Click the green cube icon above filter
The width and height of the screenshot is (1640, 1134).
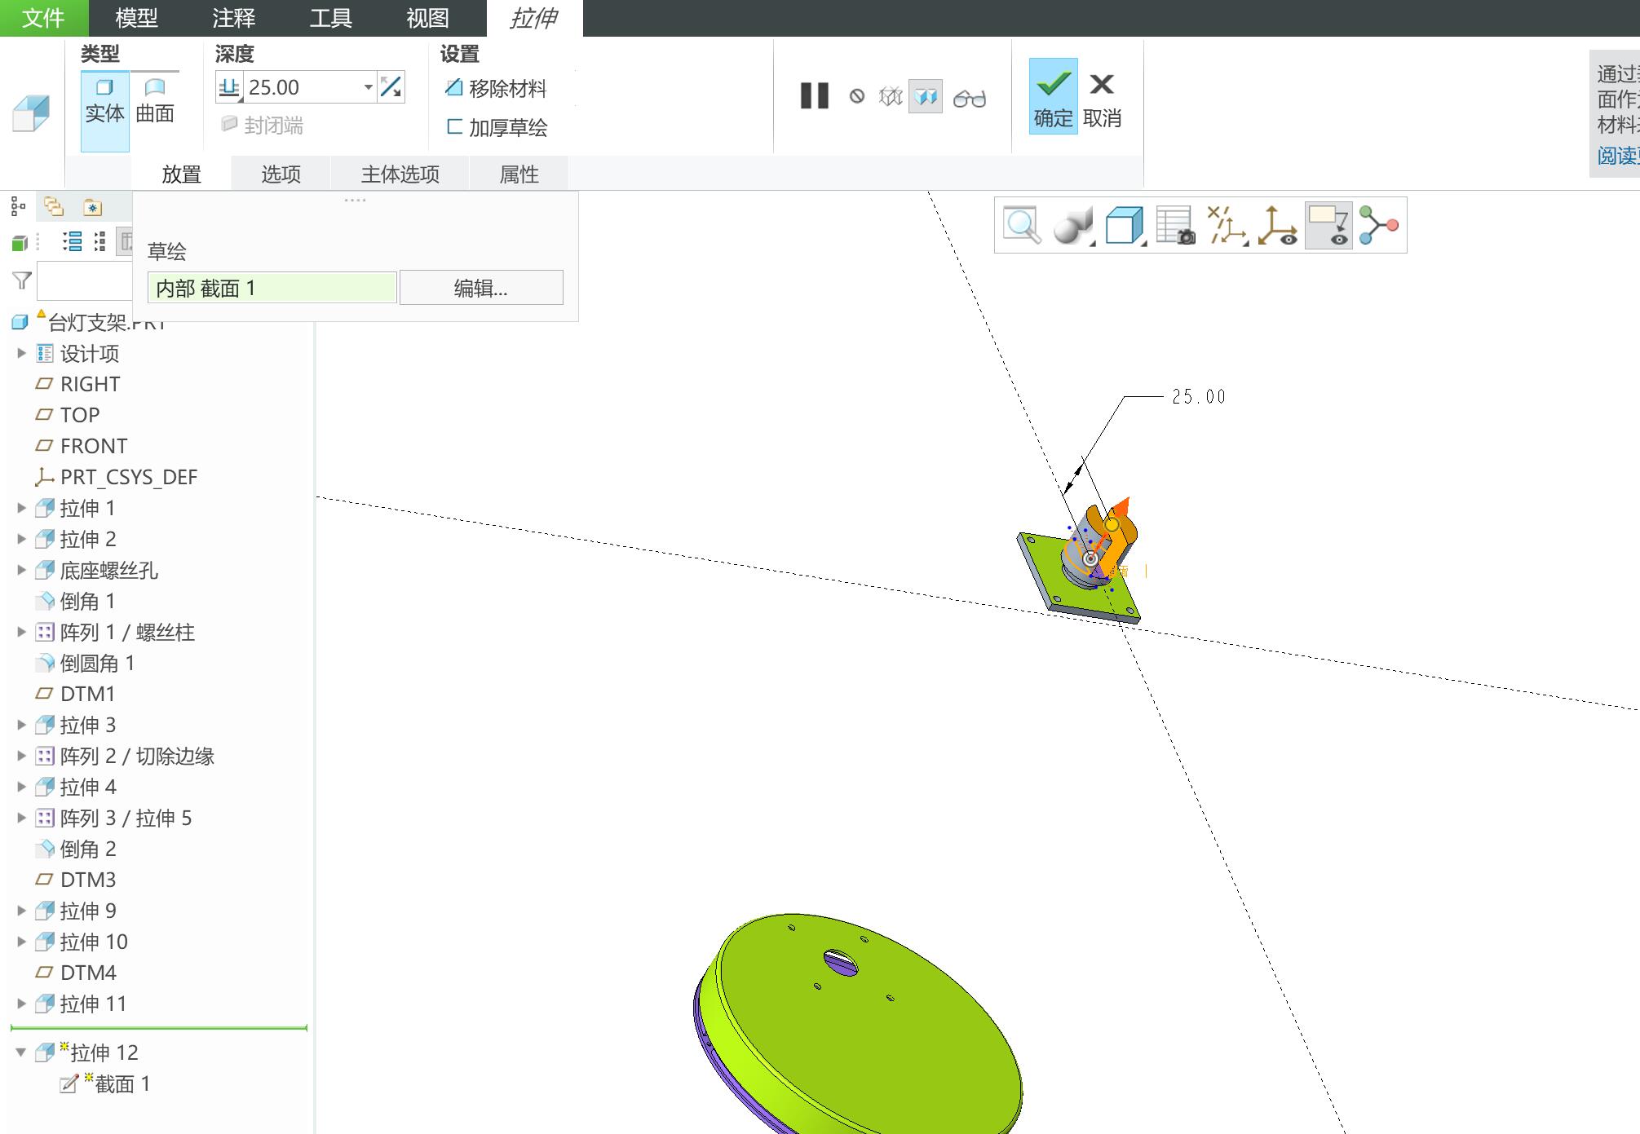(x=20, y=242)
